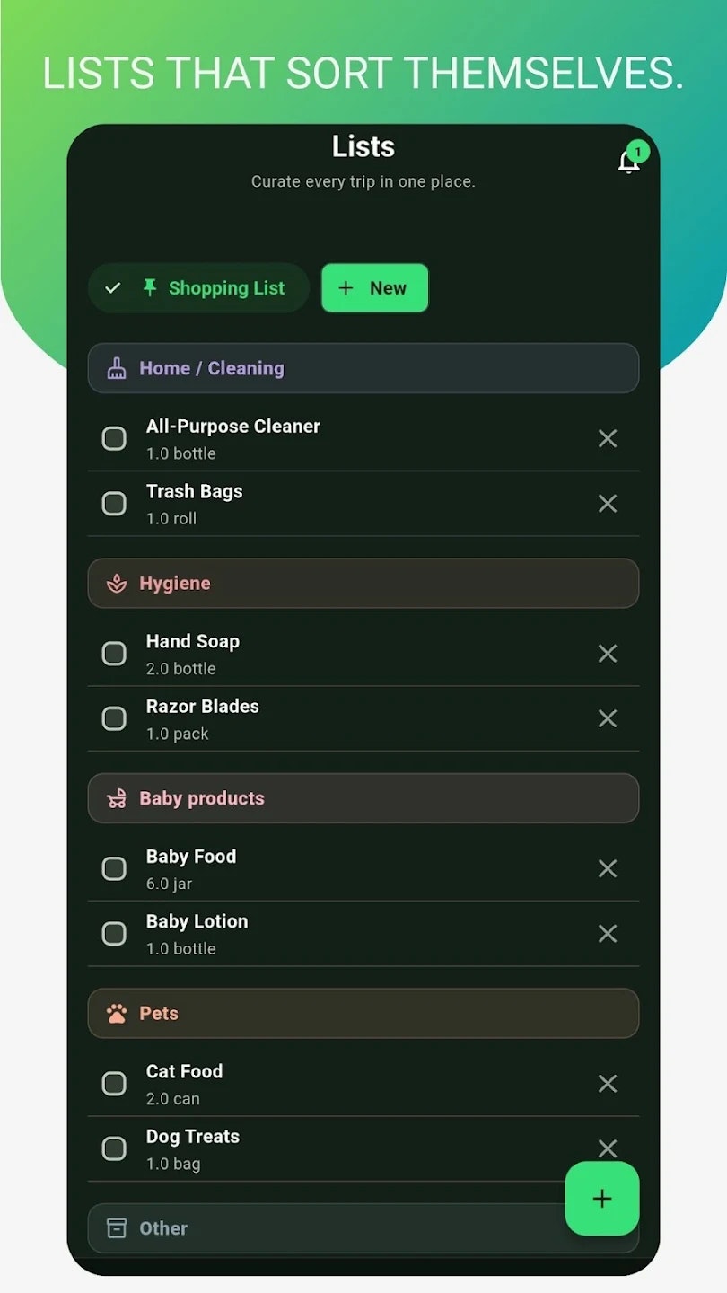Check off All-Purpose Cleaner
The width and height of the screenshot is (727, 1293).
pos(114,438)
